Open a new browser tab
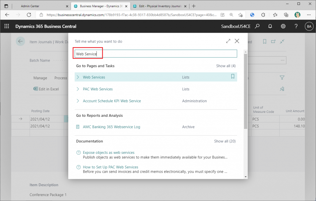Screen dimensions: 316x201 [x=194, y=6]
